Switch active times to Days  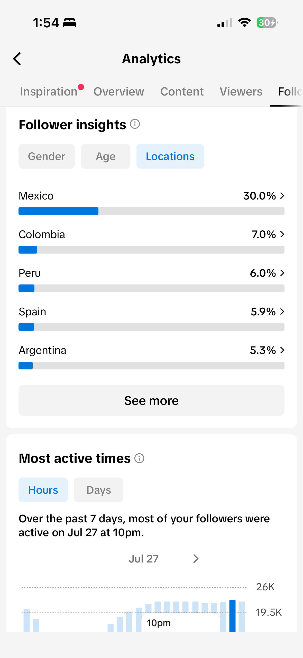99,490
